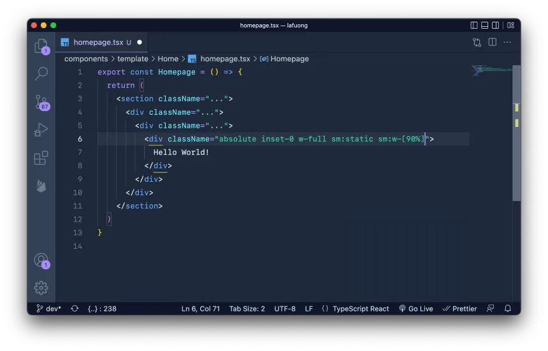This screenshot has height=351, width=548.
Task: Open notifications bell icon
Action: pos(508,309)
